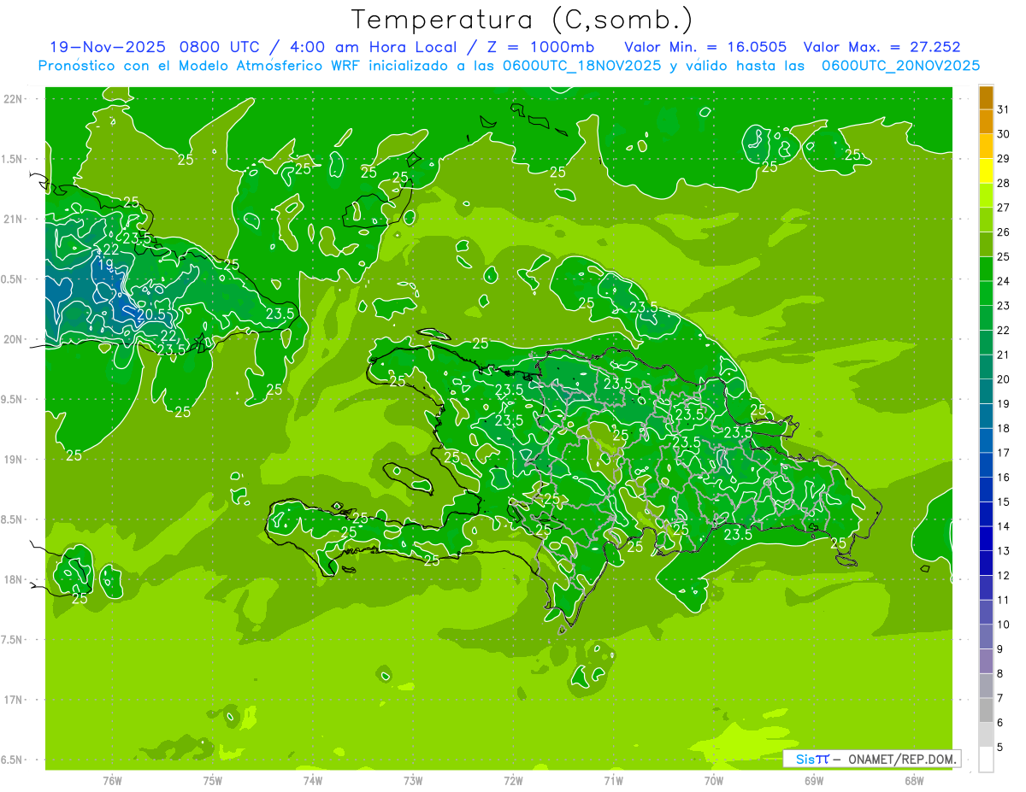Click the 'Temperatura (C,somb.)' map title
Image resolution: width=1026 pixels, height=792 pixels.
click(x=522, y=20)
